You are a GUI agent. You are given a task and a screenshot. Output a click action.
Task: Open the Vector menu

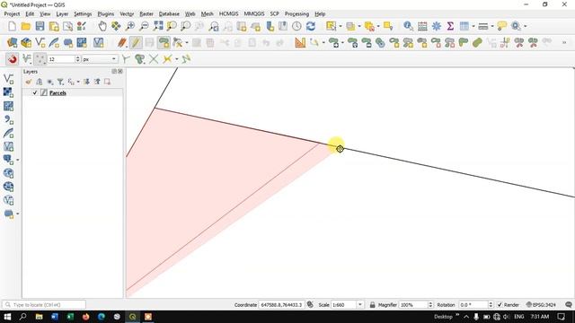[127, 14]
